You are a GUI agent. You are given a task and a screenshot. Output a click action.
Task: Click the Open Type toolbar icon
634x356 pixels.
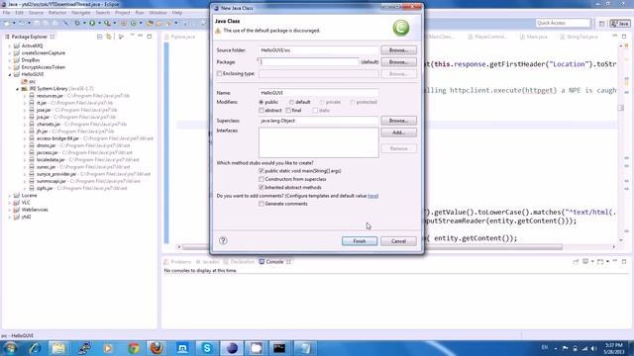point(150,23)
